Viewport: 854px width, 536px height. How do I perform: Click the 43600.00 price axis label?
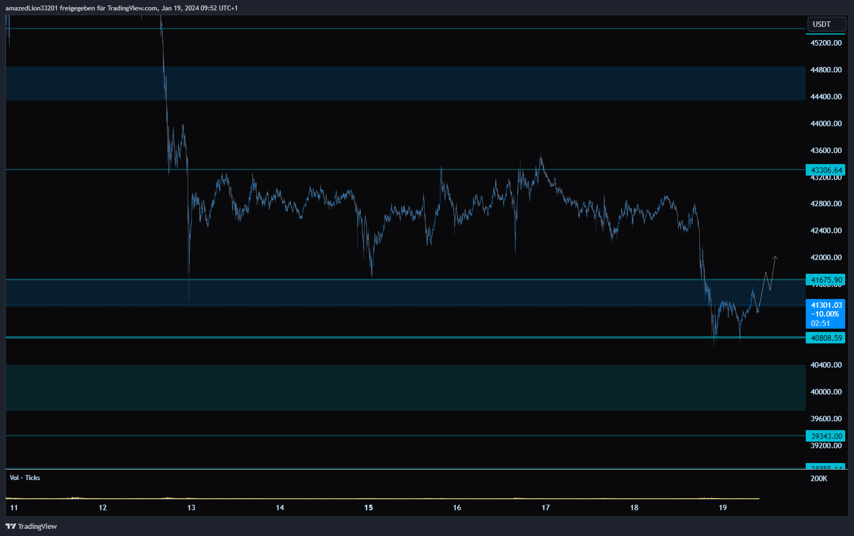coord(826,150)
